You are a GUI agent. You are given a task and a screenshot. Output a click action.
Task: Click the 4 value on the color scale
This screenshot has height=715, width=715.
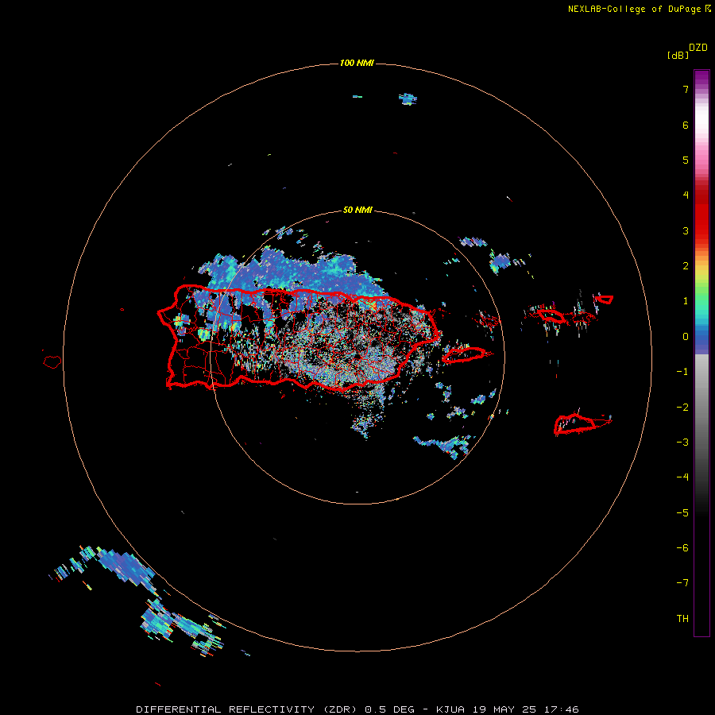tap(686, 195)
